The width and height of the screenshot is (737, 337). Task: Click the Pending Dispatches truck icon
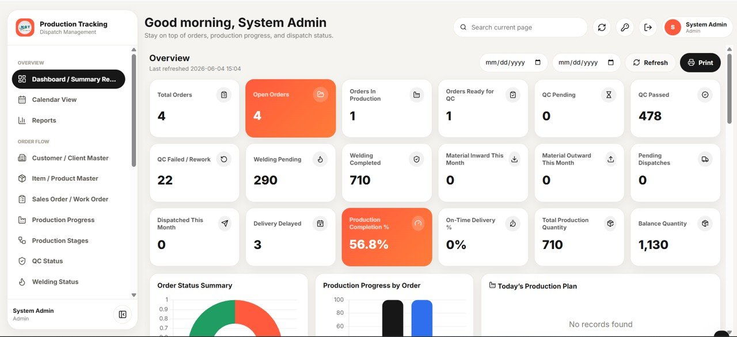705,159
